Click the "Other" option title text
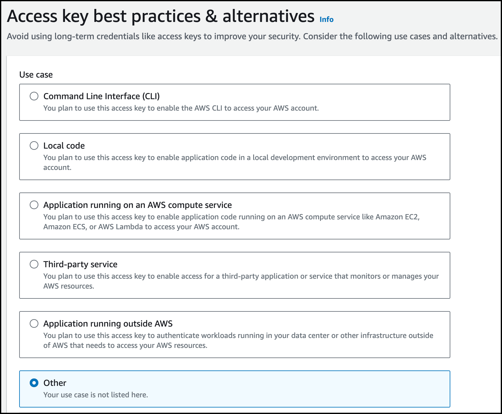502x414 pixels. tap(55, 383)
